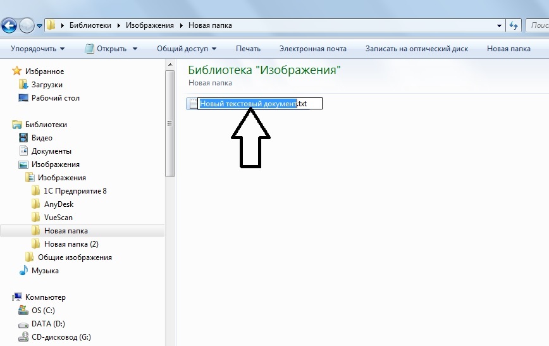Screen dimensions: 549x346
Task: Click the Музыка note icon
Action: 23,270
